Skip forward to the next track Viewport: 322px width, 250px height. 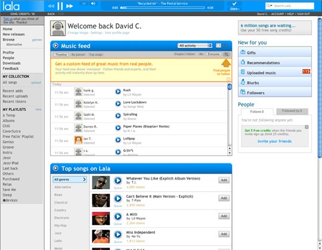pyautogui.click(x=69, y=6)
